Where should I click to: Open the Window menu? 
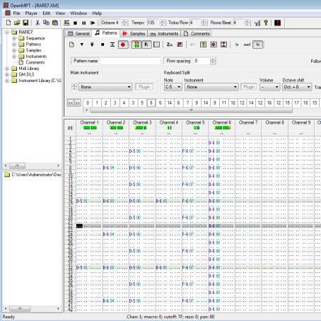[78, 13]
